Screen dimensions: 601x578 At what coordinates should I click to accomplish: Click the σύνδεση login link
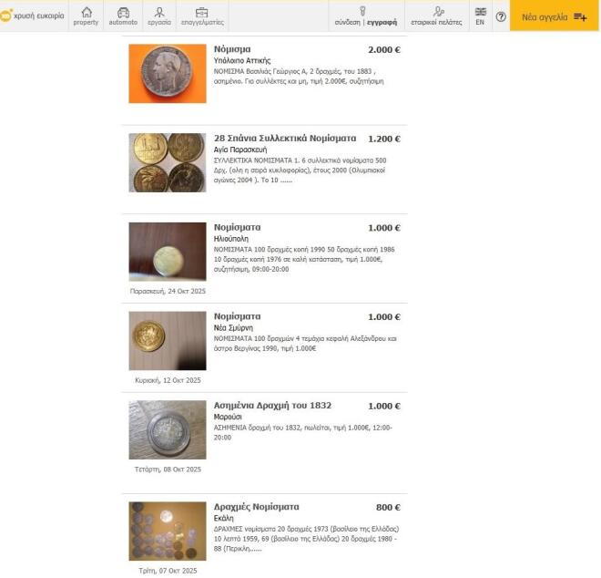pos(347,22)
